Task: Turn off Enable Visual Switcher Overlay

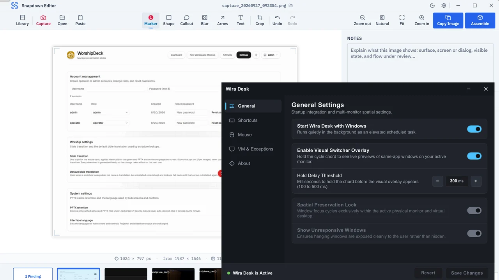Action: pos(474,156)
